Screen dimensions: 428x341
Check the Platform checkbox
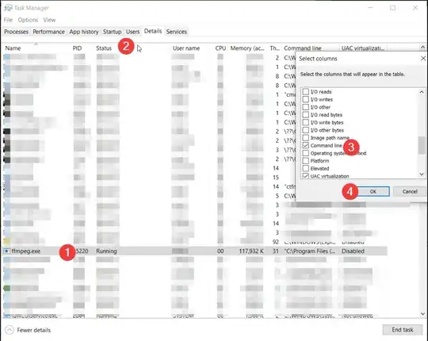point(306,160)
